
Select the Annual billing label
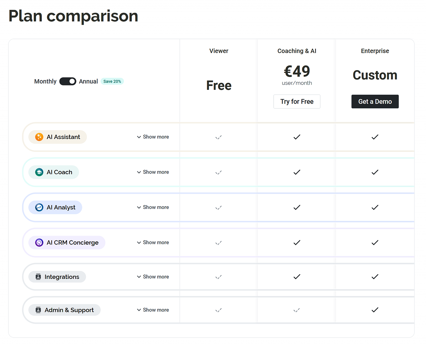click(88, 81)
